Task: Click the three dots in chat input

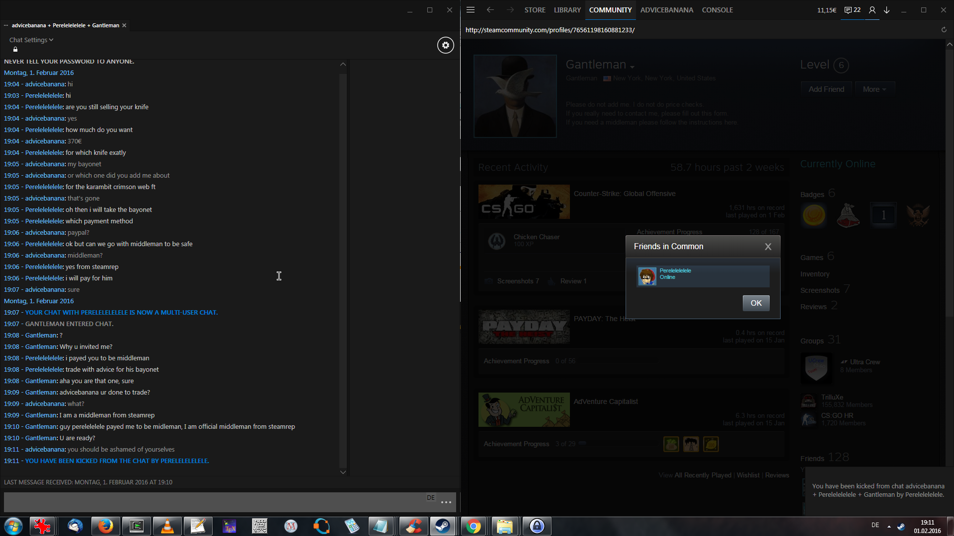Action: tap(446, 502)
